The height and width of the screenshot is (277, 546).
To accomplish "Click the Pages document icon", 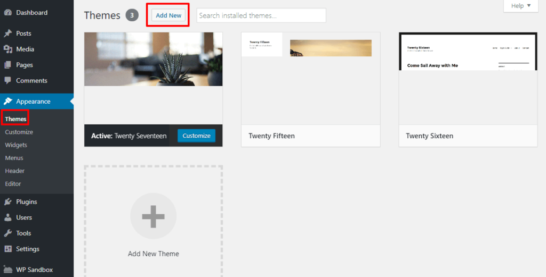I will [x=7, y=65].
